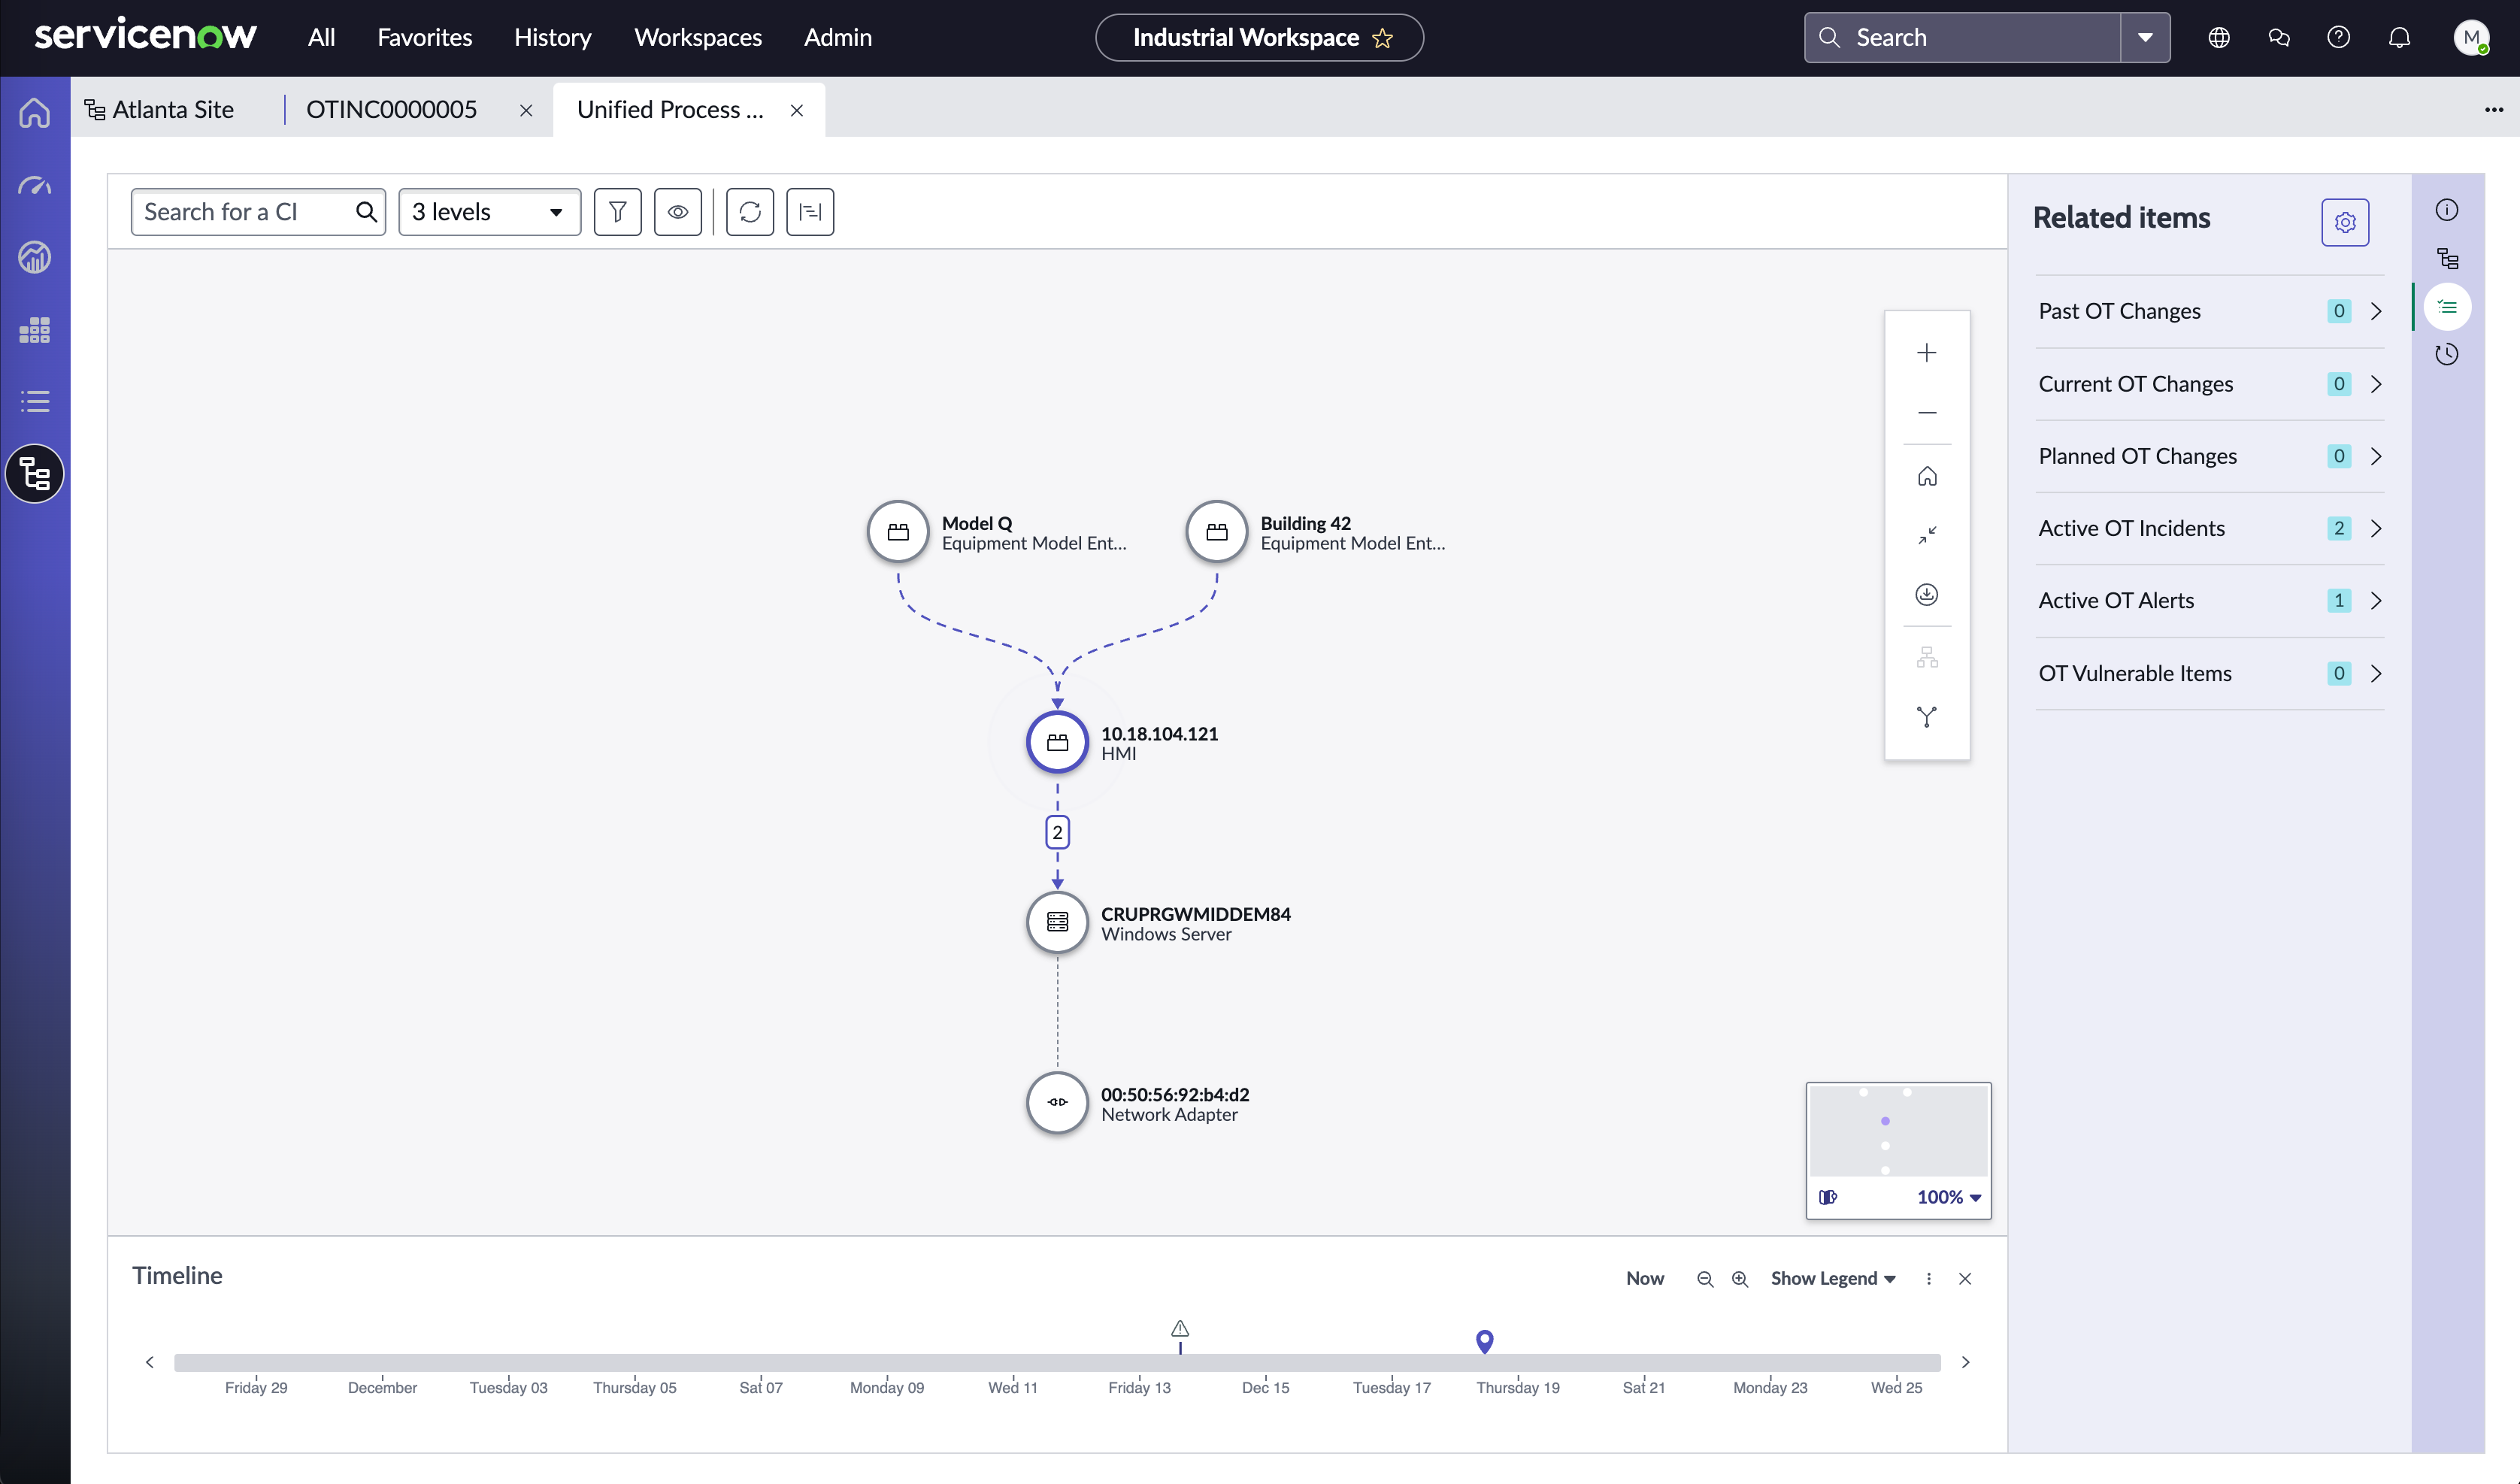Switch to the Atlanta Site tab

click(x=160, y=109)
